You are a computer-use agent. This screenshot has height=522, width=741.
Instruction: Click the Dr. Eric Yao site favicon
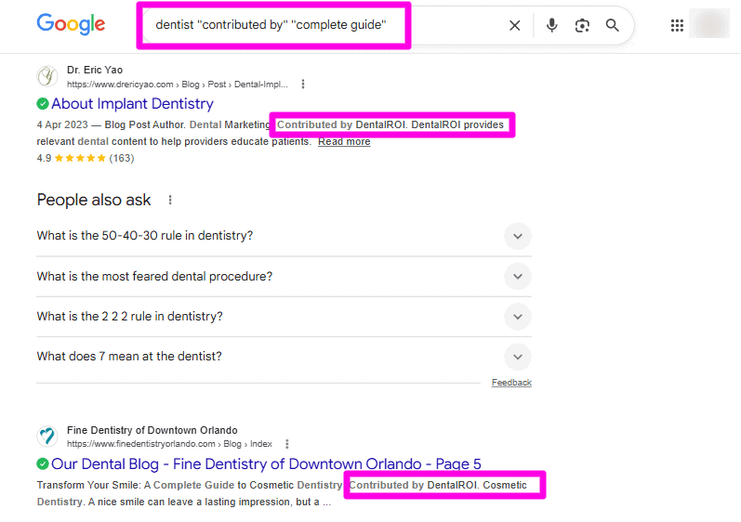point(47,76)
